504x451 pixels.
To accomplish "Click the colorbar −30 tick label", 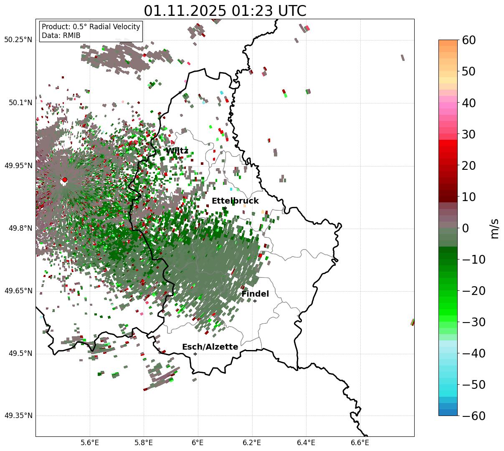I will [x=474, y=322].
